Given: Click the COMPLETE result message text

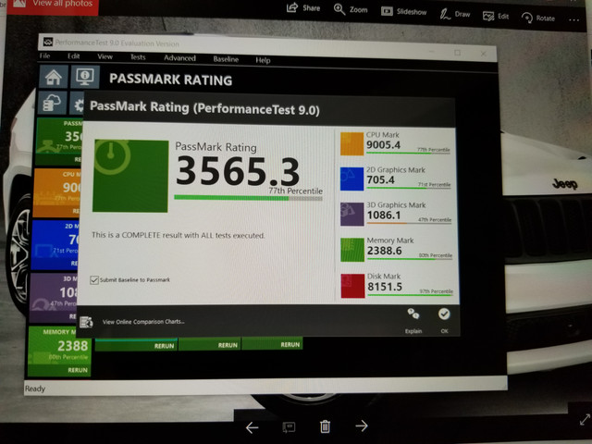Looking at the screenshot, I should pyautogui.click(x=179, y=235).
